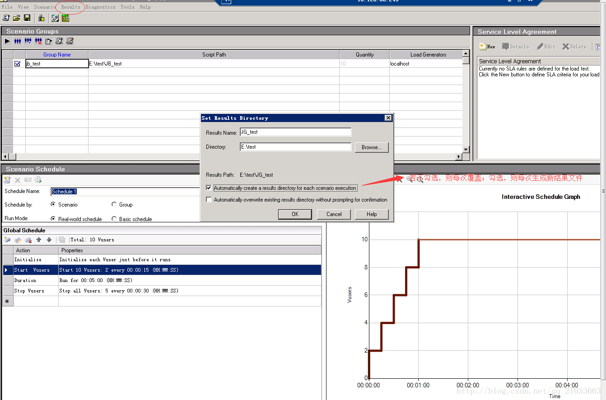Select the Scenario radio button for Schedule by
This screenshot has width=606, height=400.
coord(53,204)
